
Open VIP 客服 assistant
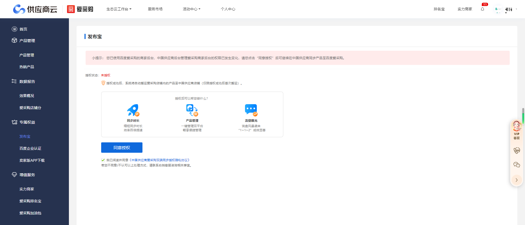517,130
